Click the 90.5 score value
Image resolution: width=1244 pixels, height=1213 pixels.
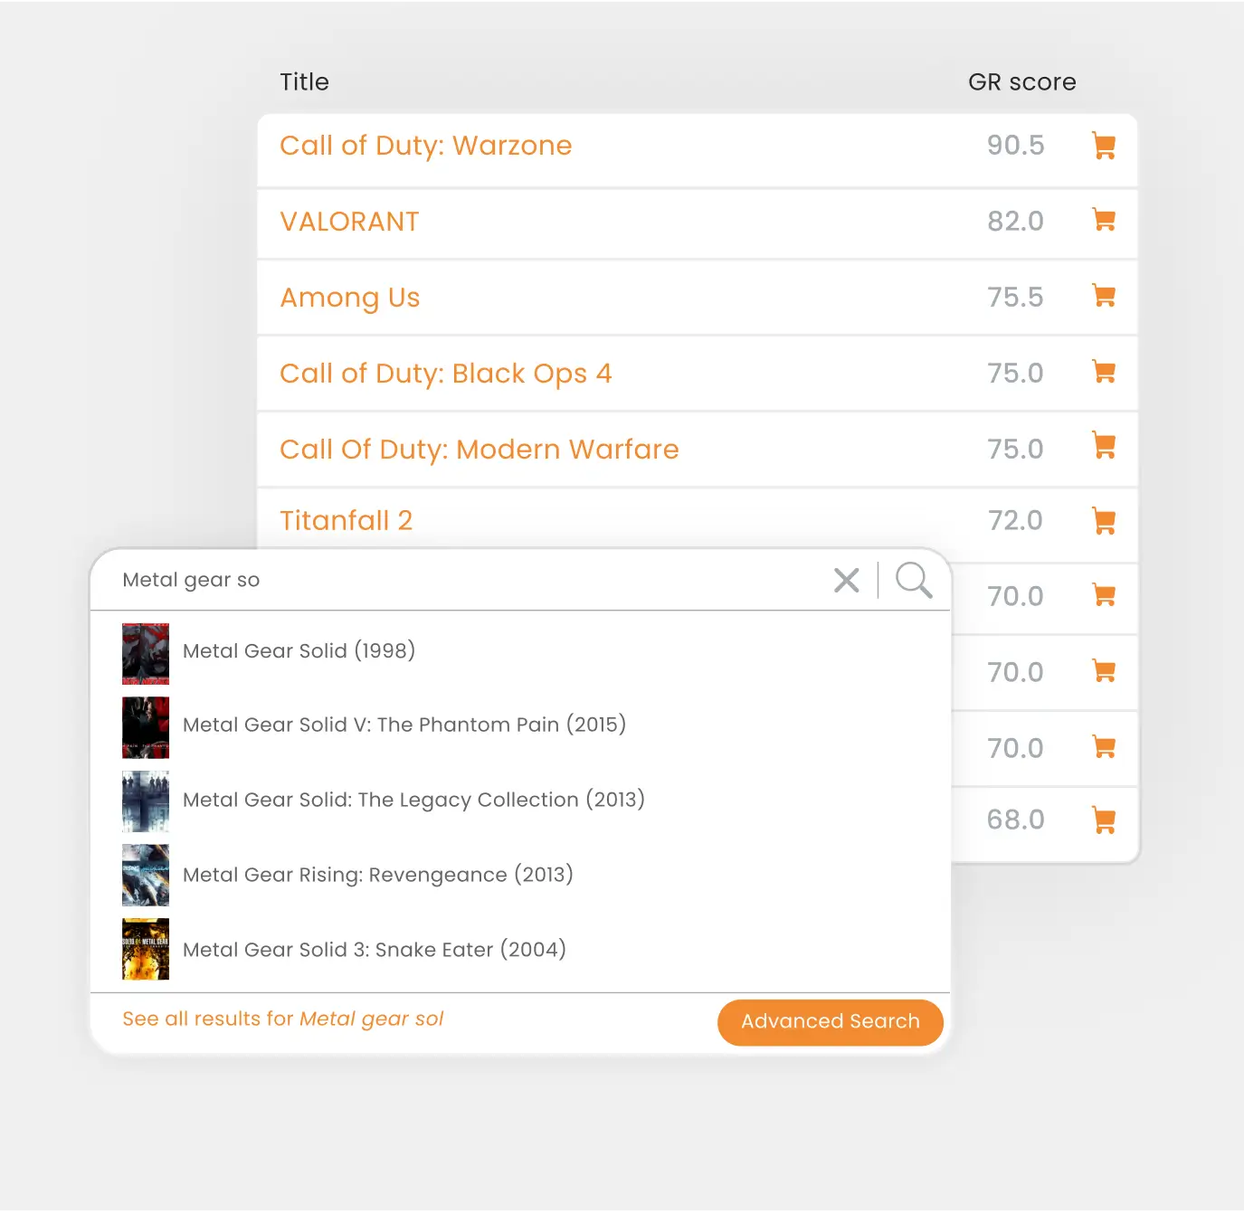pos(1016,146)
